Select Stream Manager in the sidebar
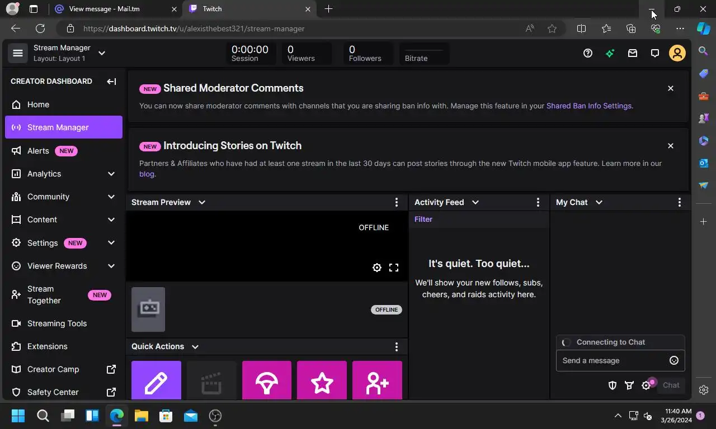 click(x=64, y=127)
